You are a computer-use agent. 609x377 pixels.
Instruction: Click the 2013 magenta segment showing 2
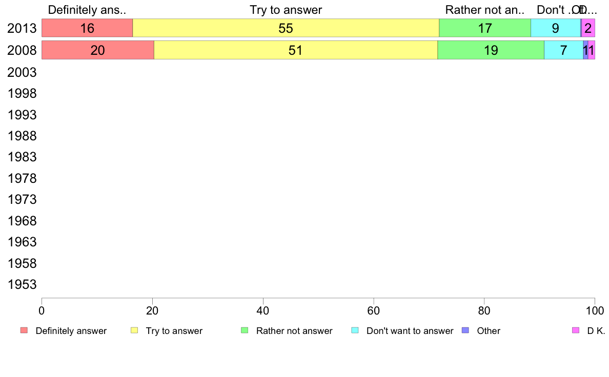(x=588, y=28)
